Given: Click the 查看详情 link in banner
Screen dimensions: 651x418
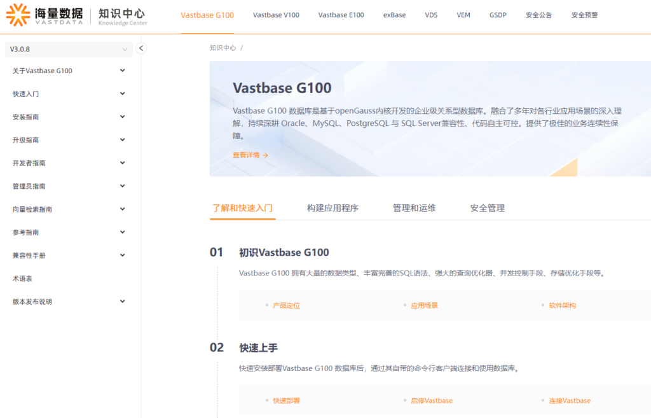Looking at the screenshot, I should [x=250, y=155].
